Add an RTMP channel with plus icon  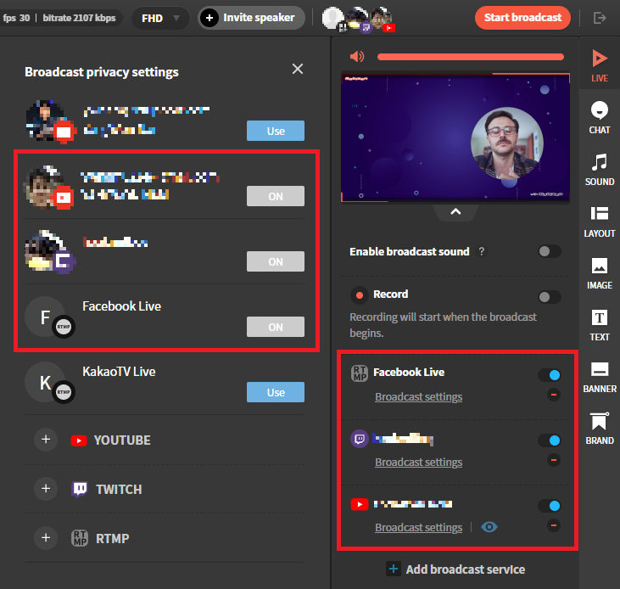[46, 537]
